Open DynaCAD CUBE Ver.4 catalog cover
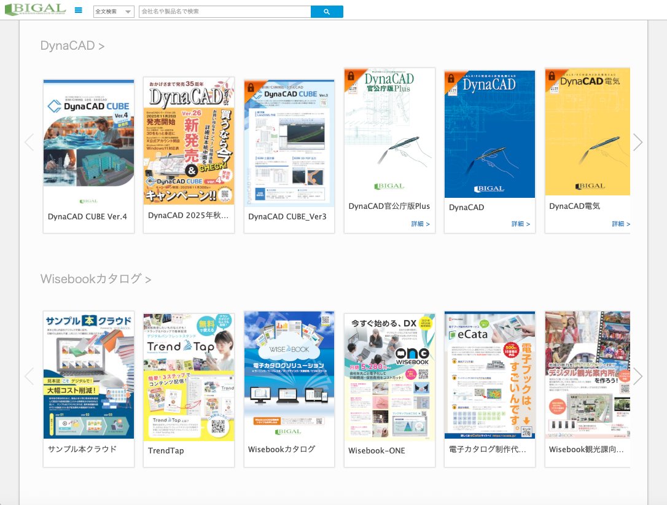 [88, 143]
